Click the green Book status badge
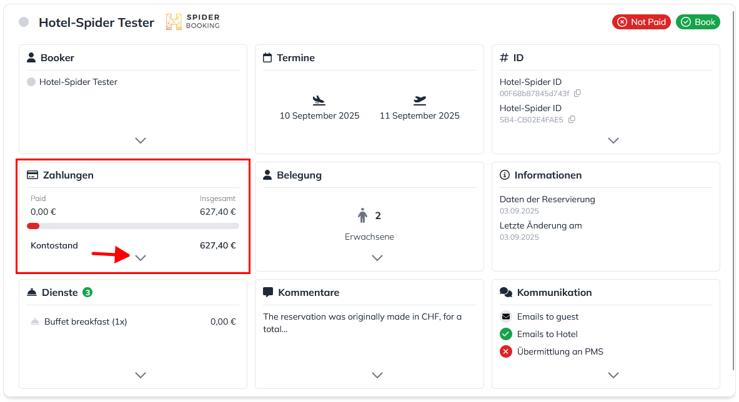739x402 pixels. pyautogui.click(x=698, y=22)
